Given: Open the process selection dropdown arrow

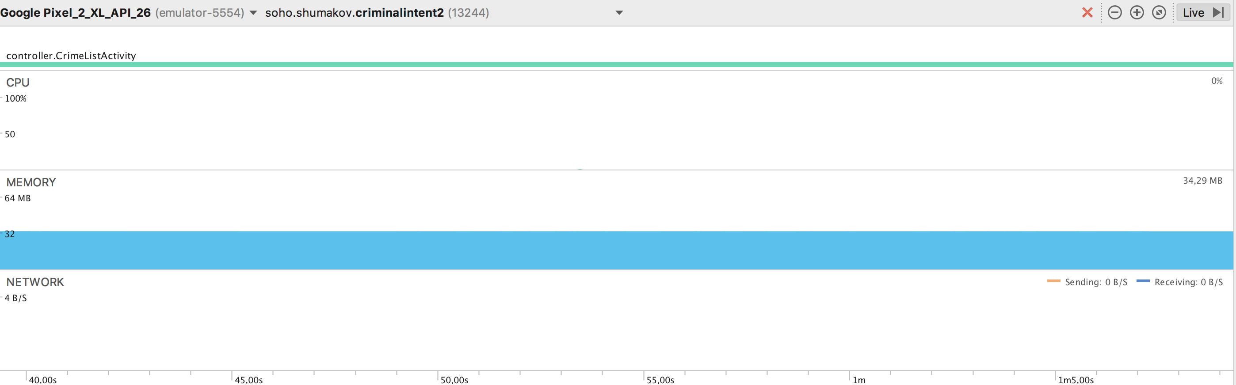Looking at the screenshot, I should pyautogui.click(x=619, y=13).
